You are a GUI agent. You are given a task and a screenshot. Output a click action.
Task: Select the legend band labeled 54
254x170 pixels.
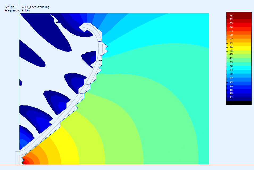pyautogui.click(x=239, y=44)
